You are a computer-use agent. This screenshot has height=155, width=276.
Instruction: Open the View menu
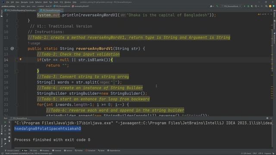click(x=17, y=2)
